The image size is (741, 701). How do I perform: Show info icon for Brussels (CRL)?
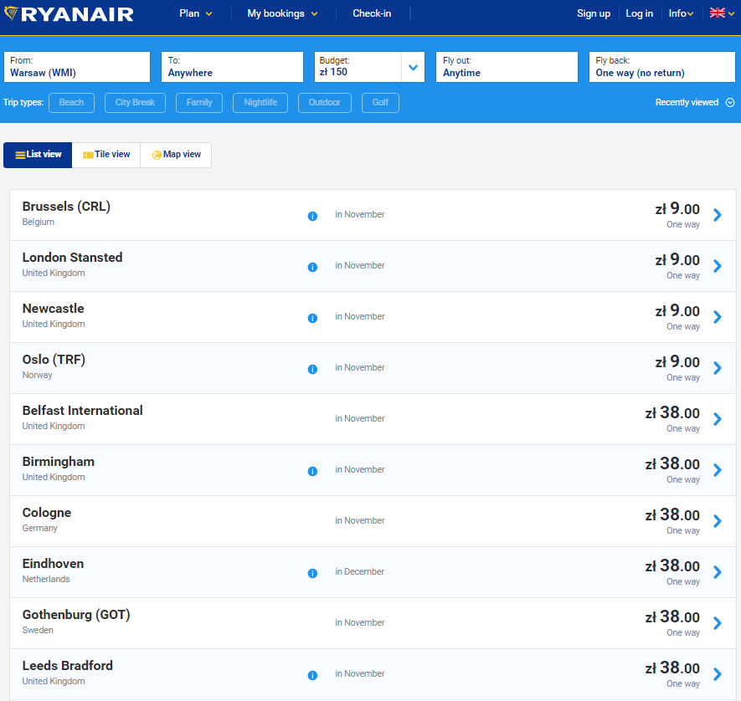pos(312,216)
